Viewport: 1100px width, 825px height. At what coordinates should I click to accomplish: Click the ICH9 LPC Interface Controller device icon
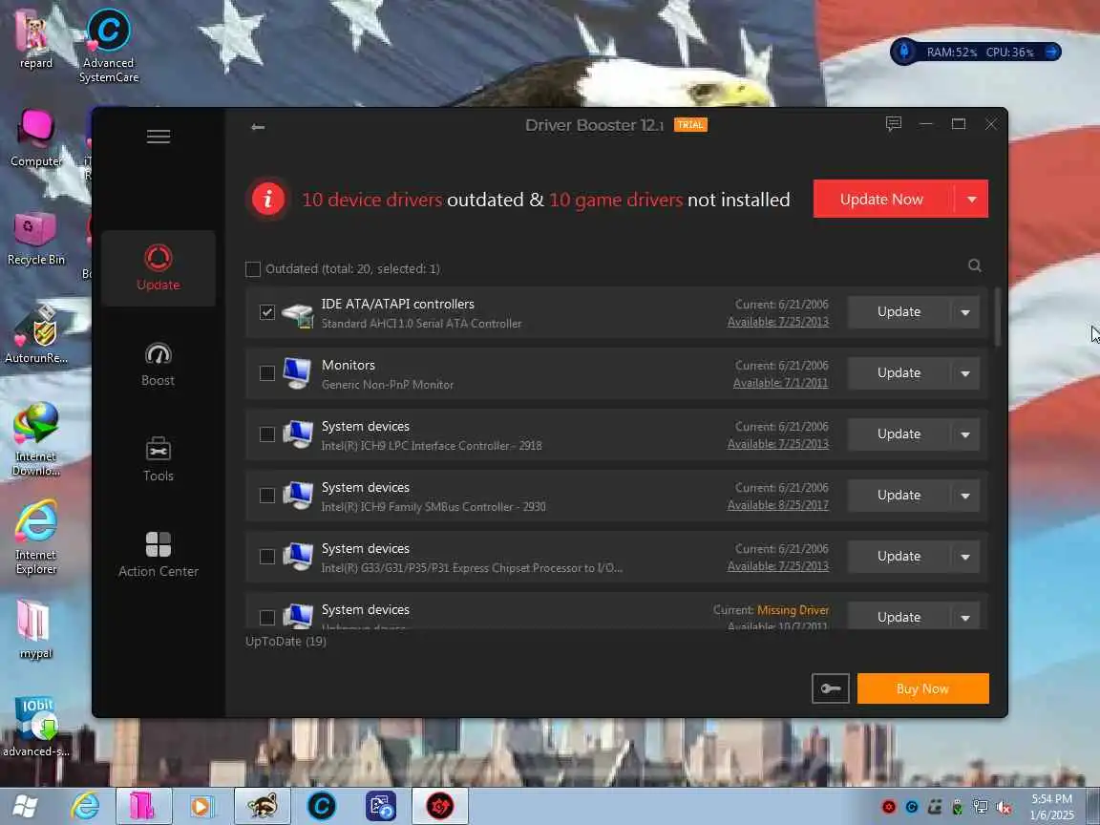tap(298, 434)
